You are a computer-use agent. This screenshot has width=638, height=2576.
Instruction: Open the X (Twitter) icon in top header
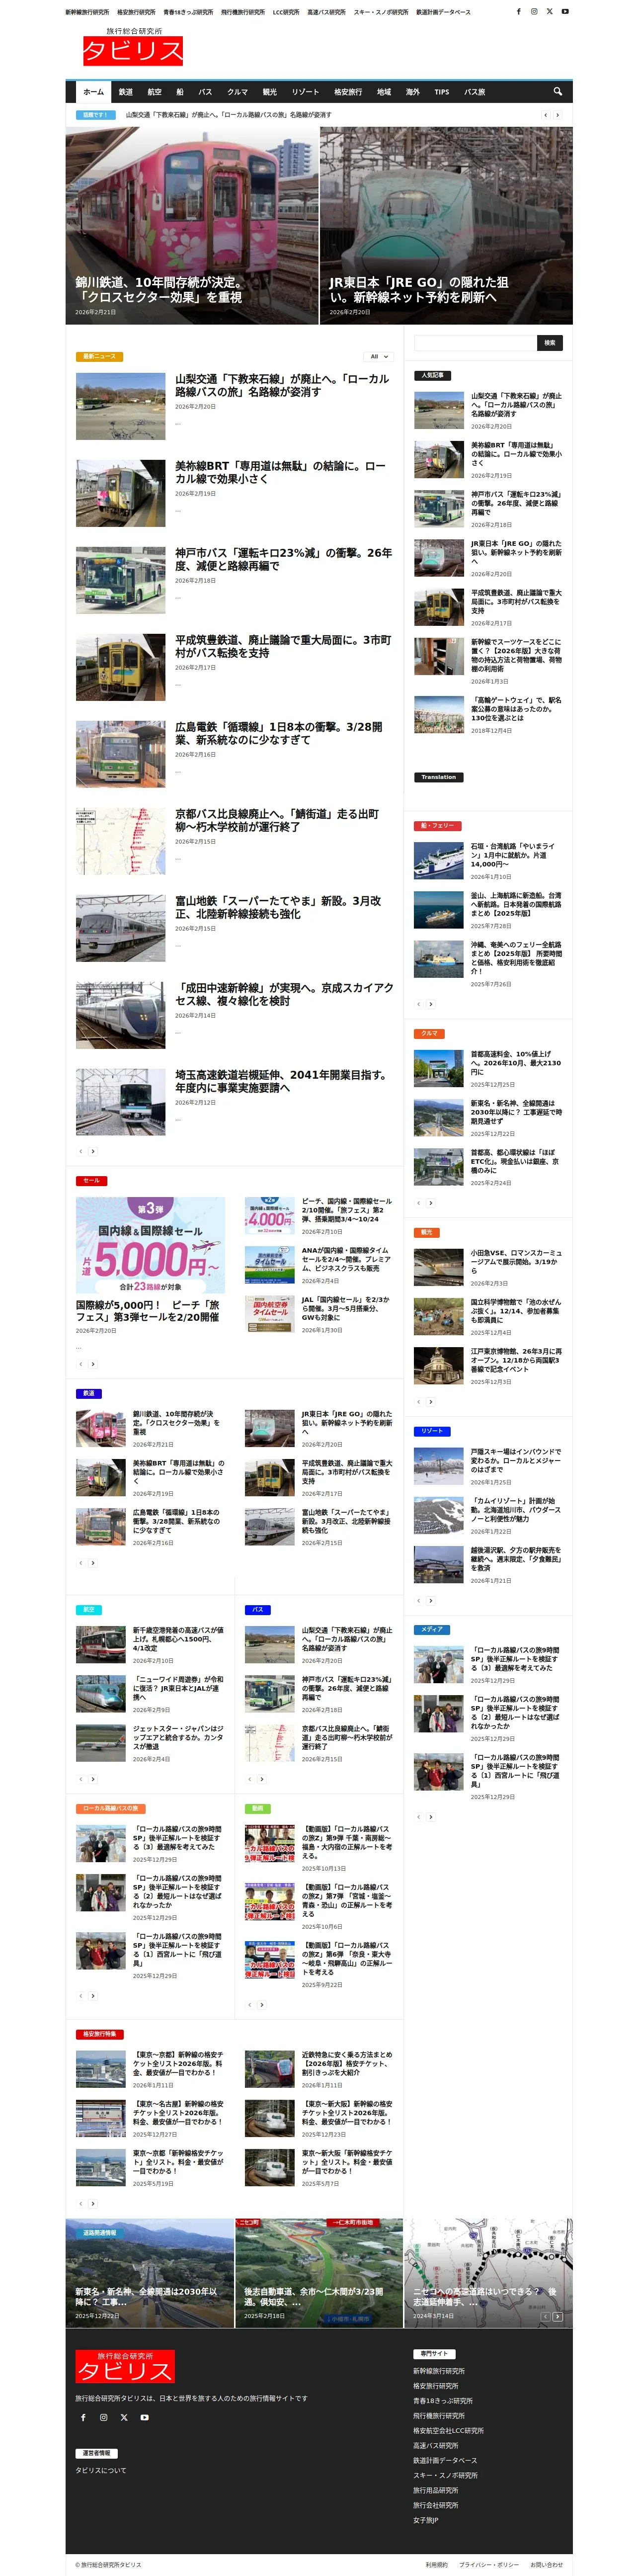click(549, 12)
